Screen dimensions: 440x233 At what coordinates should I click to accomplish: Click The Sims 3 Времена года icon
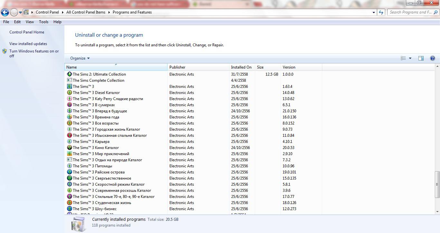point(69,117)
